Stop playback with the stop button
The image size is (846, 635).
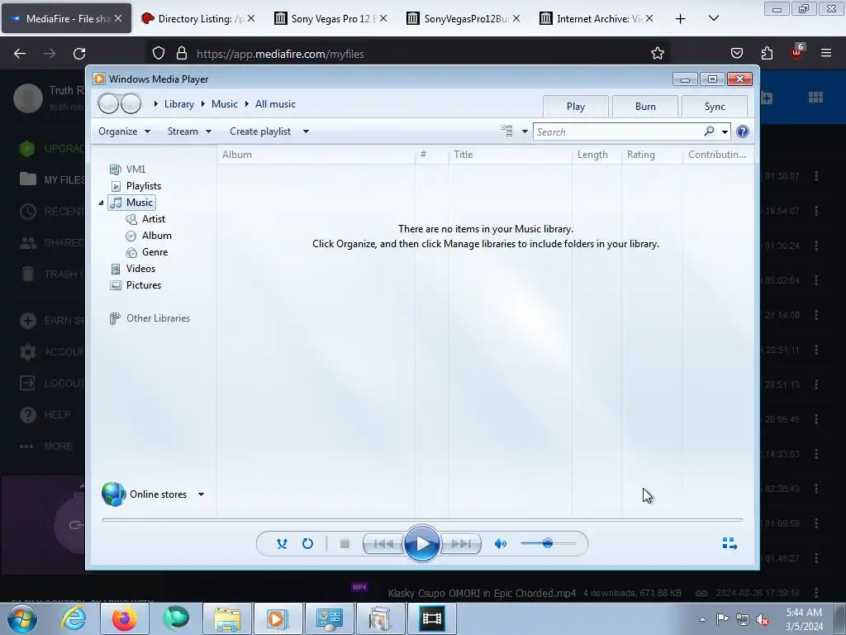[x=345, y=544]
